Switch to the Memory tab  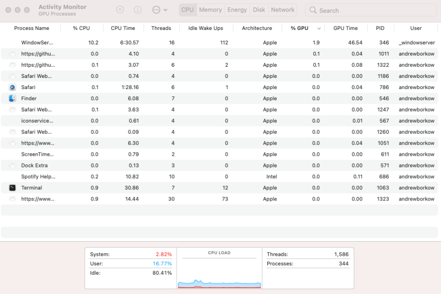(x=210, y=10)
